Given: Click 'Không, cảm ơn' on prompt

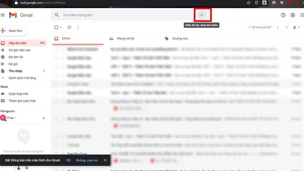Looking at the screenshot, I should (87, 160).
